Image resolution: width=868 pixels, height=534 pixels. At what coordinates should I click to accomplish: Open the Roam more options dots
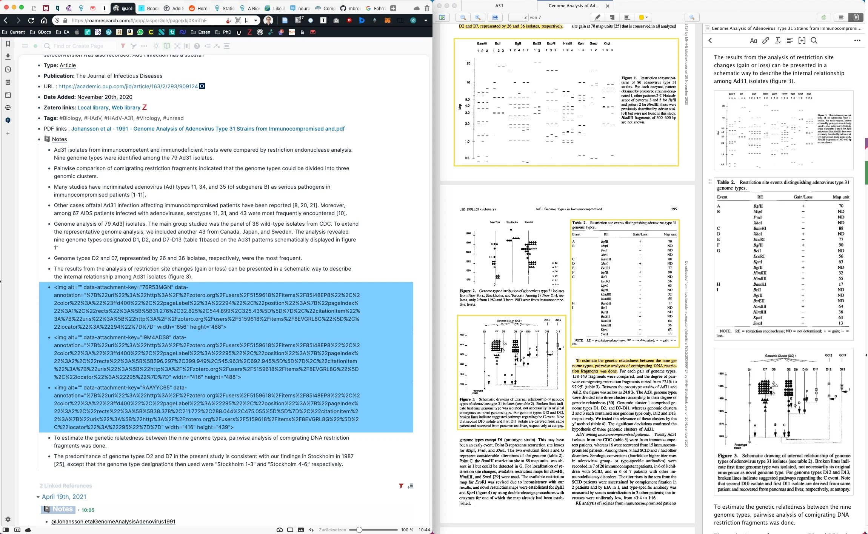(144, 46)
